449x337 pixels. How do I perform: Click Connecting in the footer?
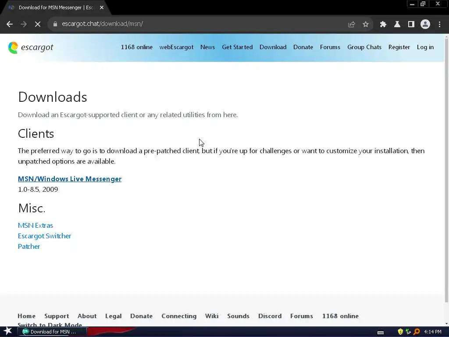tap(179, 316)
